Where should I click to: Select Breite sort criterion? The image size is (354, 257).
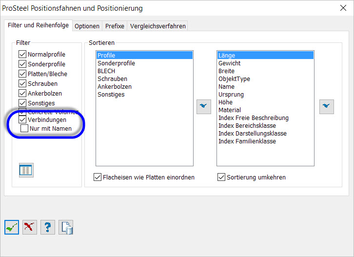265,71
